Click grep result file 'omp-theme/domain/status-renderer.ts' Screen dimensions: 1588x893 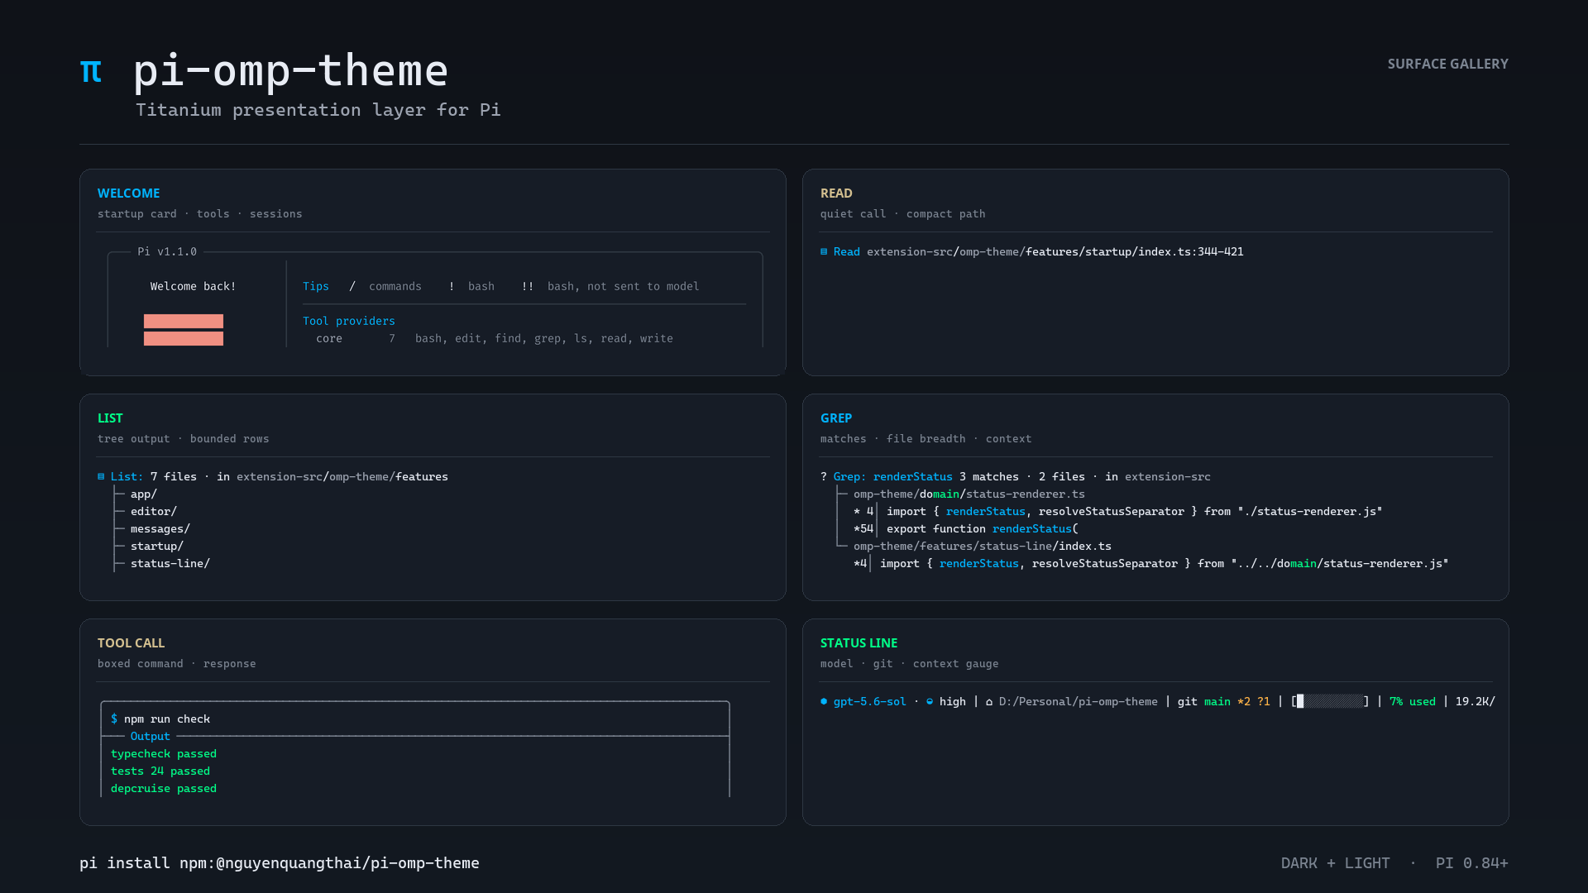coord(969,494)
